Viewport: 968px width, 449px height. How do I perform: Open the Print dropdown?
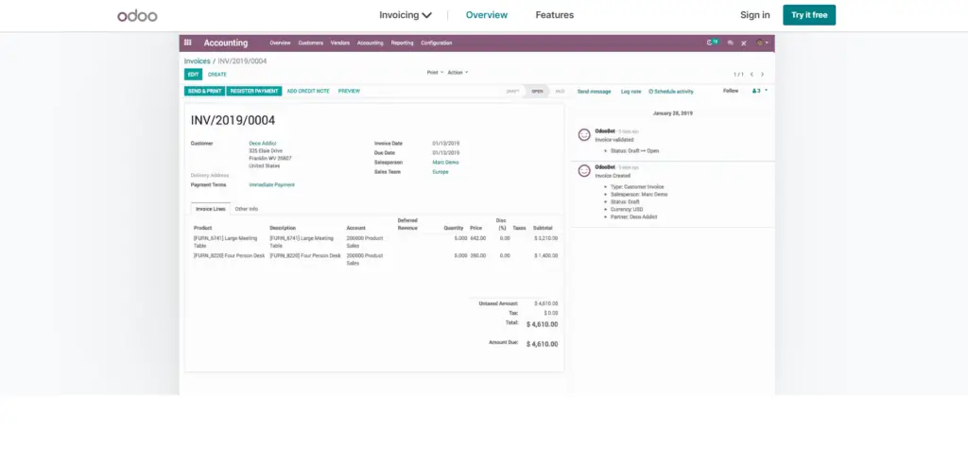(x=435, y=72)
